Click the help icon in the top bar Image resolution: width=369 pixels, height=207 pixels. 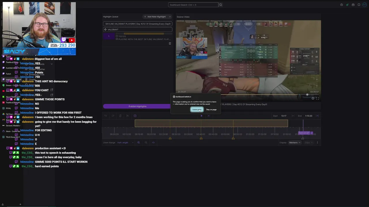pos(342,5)
